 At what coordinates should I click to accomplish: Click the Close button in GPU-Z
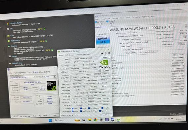coord(107,115)
